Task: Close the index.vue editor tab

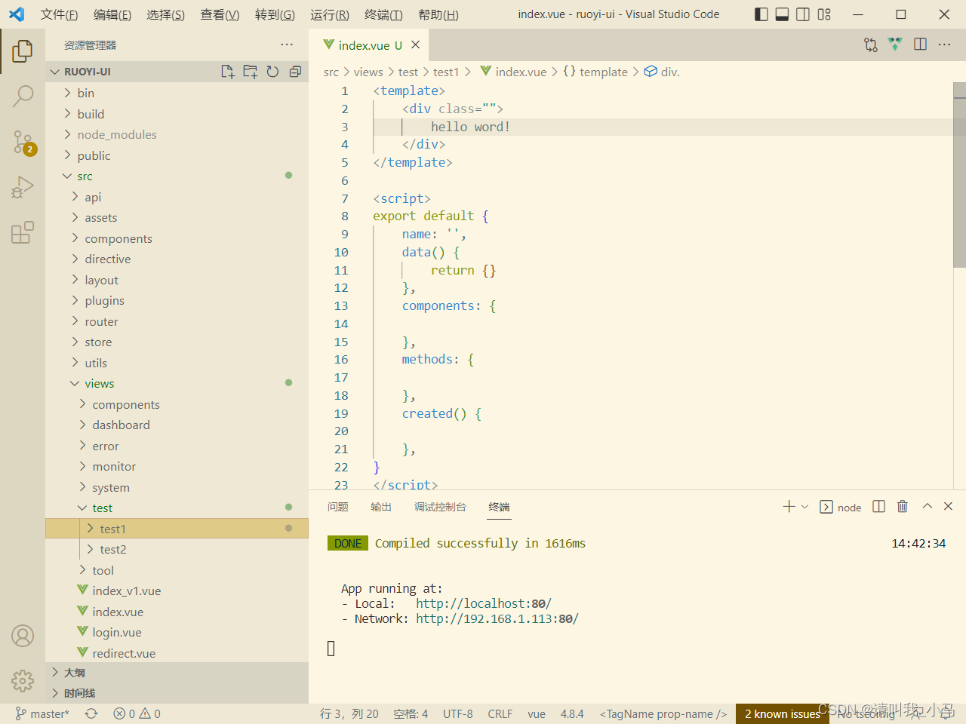Action: point(415,45)
